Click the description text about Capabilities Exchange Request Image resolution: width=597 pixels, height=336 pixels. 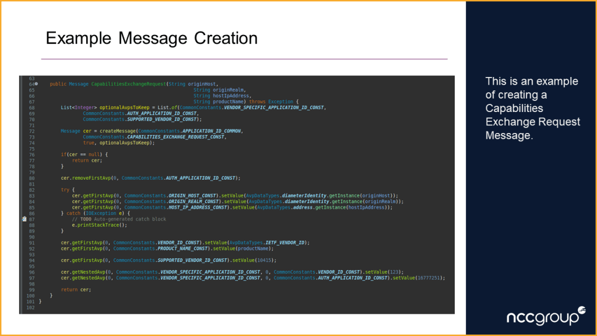click(x=532, y=108)
